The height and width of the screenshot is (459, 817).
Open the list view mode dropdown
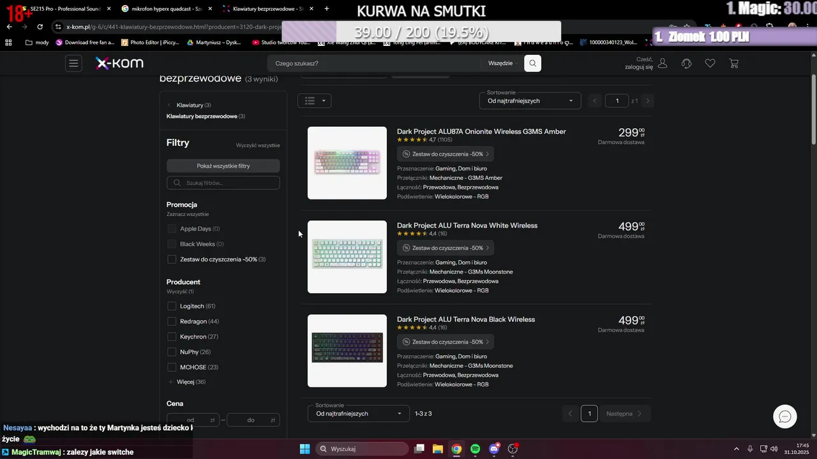(x=314, y=101)
